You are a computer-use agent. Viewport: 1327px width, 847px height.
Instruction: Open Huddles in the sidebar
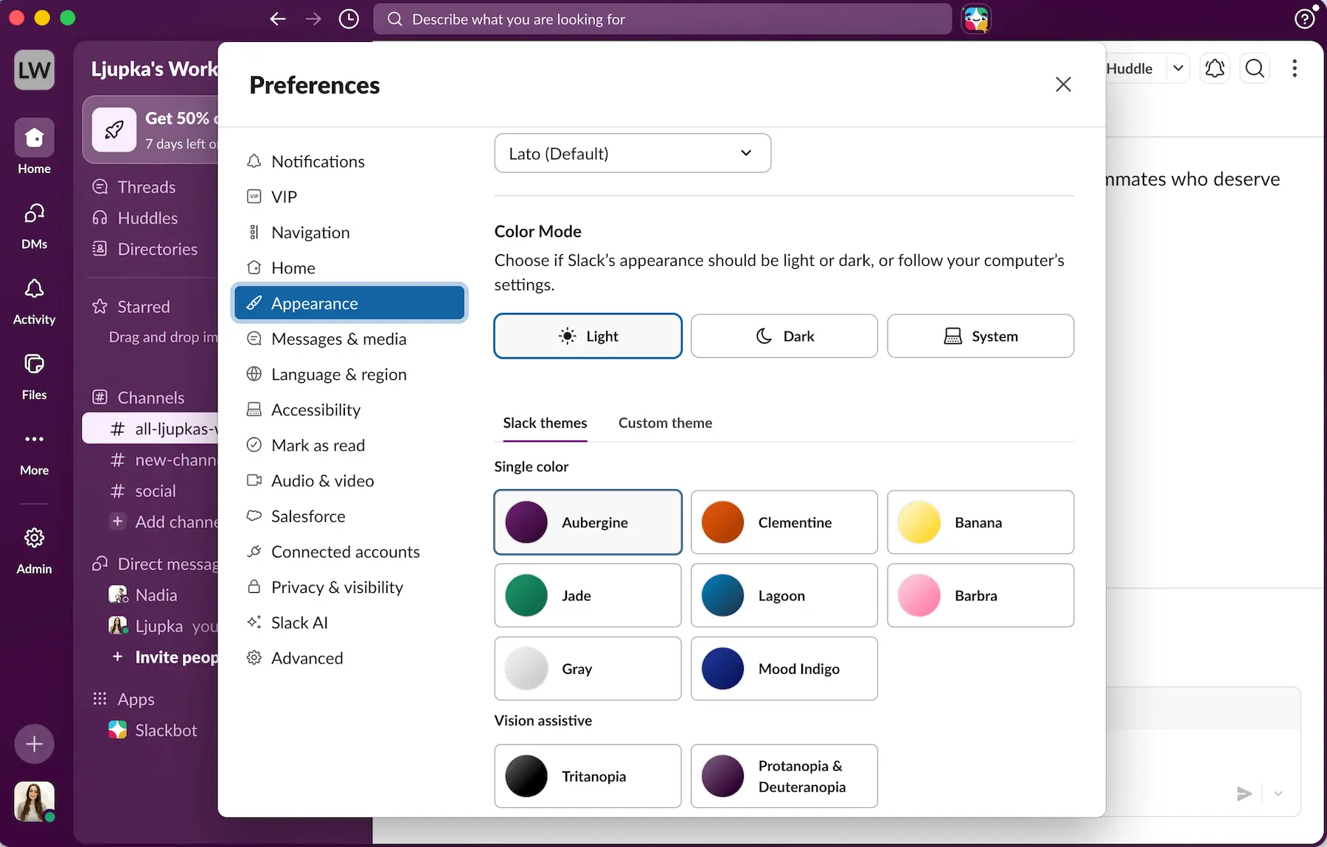coord(147,218)
